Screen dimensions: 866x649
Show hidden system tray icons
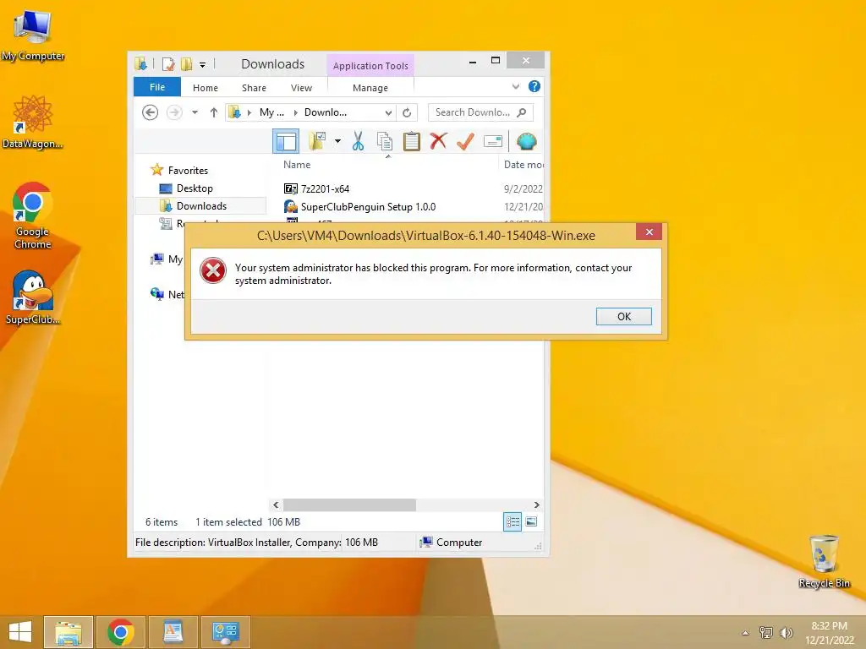tap(746, 633)
